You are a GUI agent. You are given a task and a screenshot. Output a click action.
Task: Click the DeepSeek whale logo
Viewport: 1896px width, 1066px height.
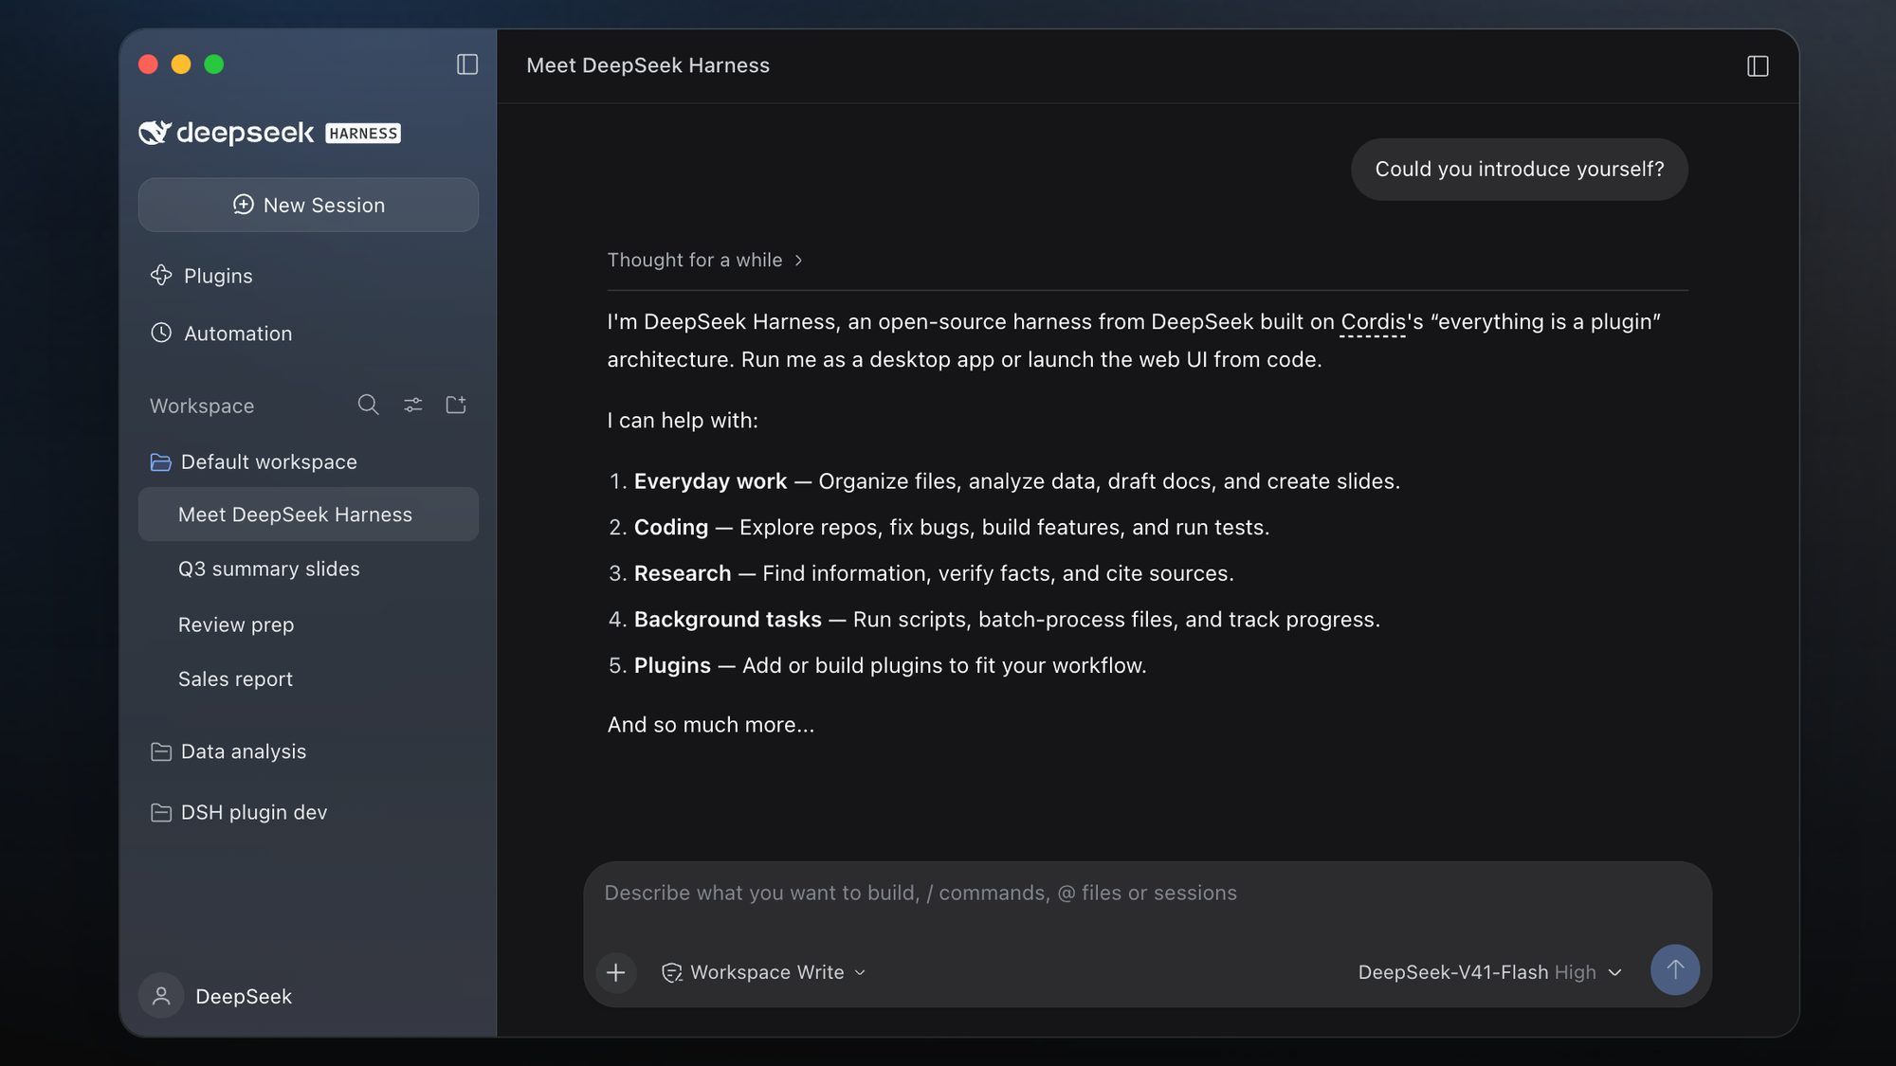tap(155, 133)
